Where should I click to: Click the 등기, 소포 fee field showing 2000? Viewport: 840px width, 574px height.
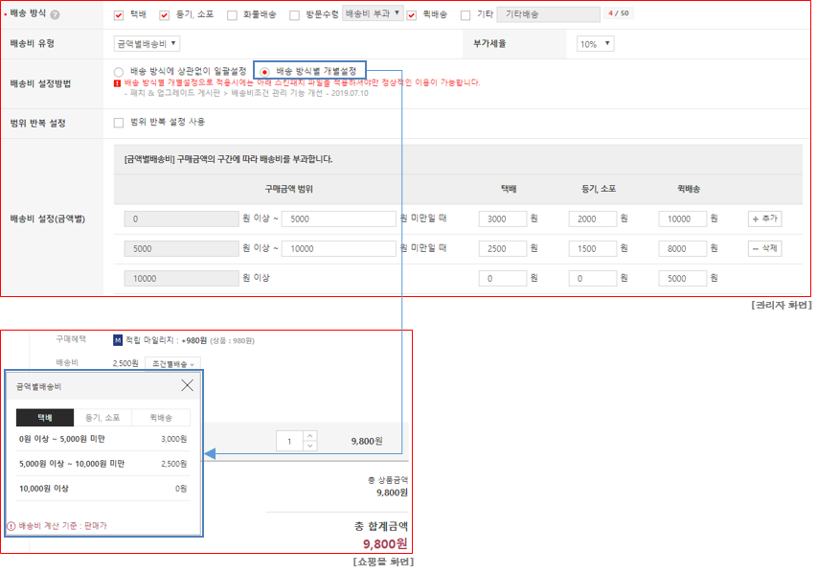[x=593, y=218]
